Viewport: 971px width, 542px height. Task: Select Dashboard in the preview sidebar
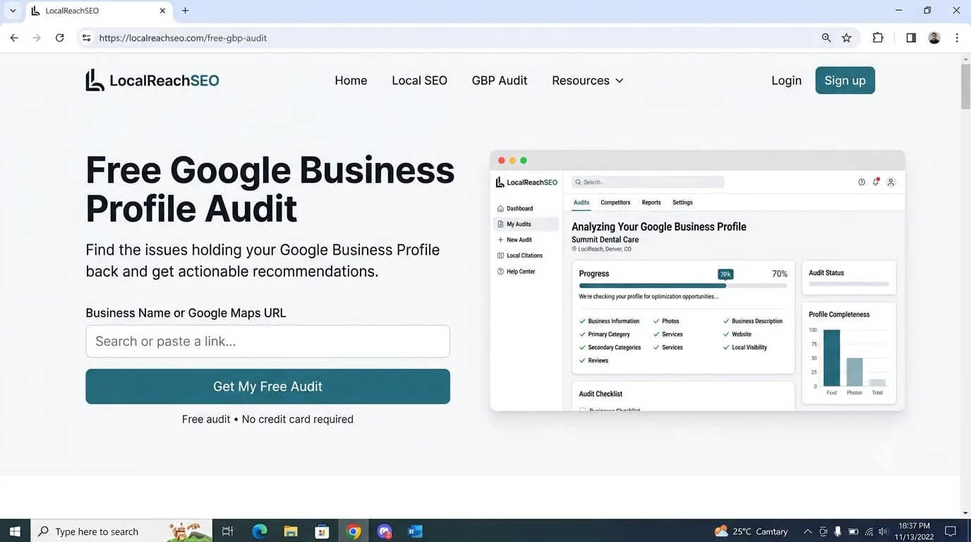[x=515, y=209]
